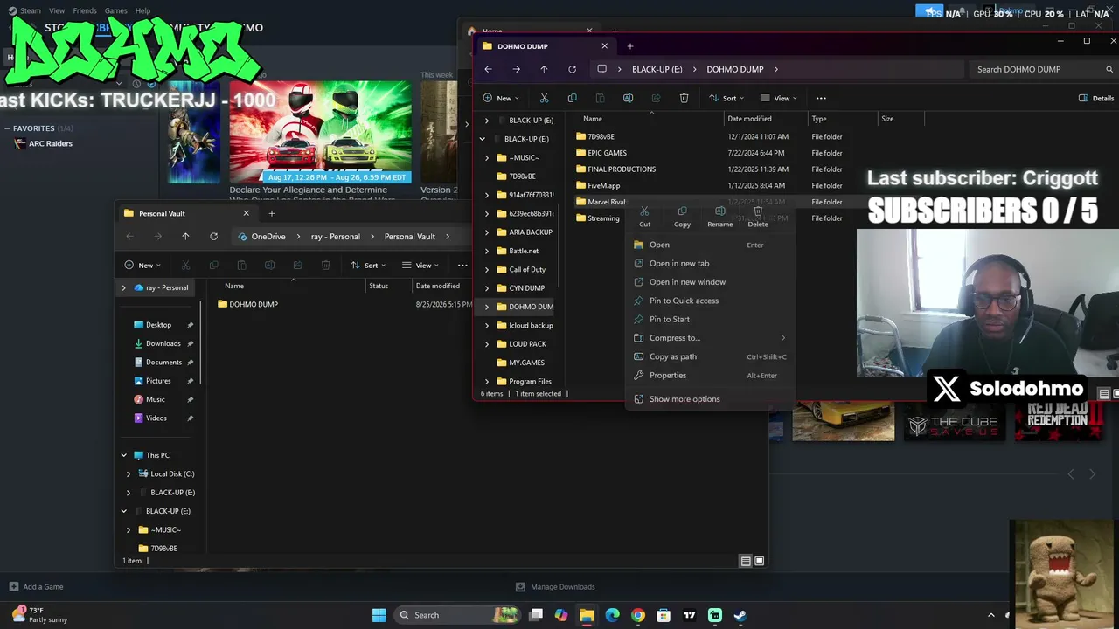The image size is (1119, 629).
Task: Open the Games menu in Steam window
Action: (115, 10)
